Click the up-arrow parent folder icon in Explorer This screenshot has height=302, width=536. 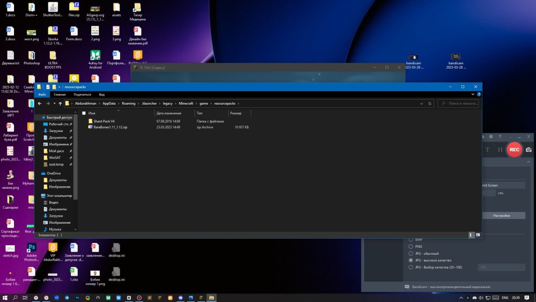[60, 104]
